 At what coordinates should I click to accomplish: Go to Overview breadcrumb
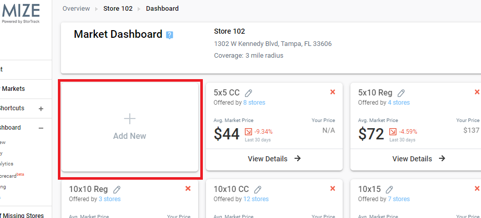coord(76,9)
